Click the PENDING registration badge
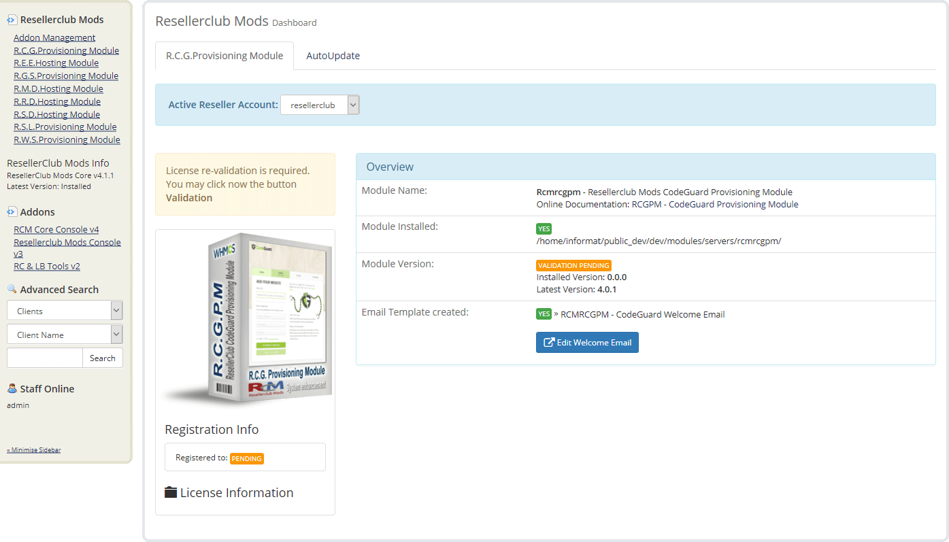The height and width of the screenshot is (542, 949). [x=246, y=458]
